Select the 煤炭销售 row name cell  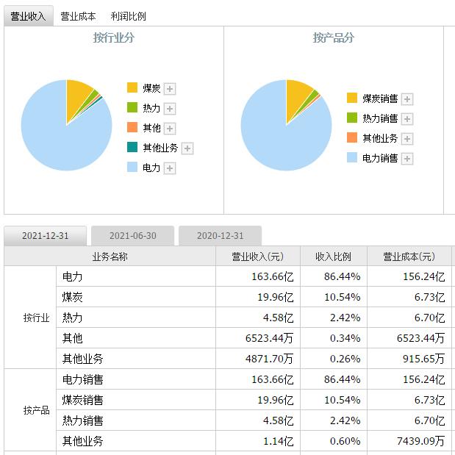(136, 400)
